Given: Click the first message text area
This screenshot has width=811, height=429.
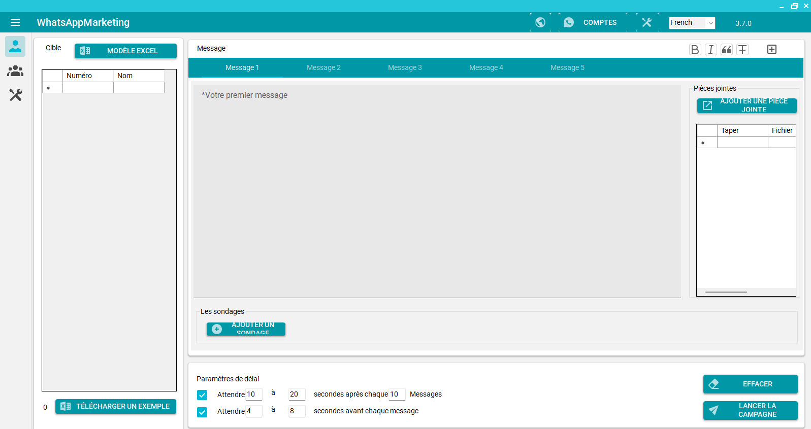Looking at the screenshot, I should (x=437, y=191).
